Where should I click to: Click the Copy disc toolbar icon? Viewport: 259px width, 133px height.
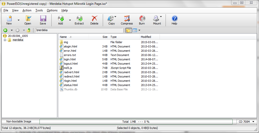(x=110, y=18)
